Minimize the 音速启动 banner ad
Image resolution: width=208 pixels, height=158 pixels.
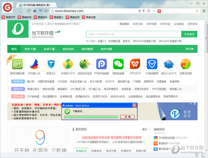191,104
